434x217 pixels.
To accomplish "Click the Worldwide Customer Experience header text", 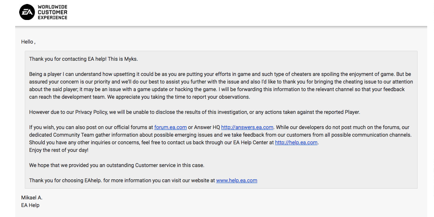I will pos(53,12).
